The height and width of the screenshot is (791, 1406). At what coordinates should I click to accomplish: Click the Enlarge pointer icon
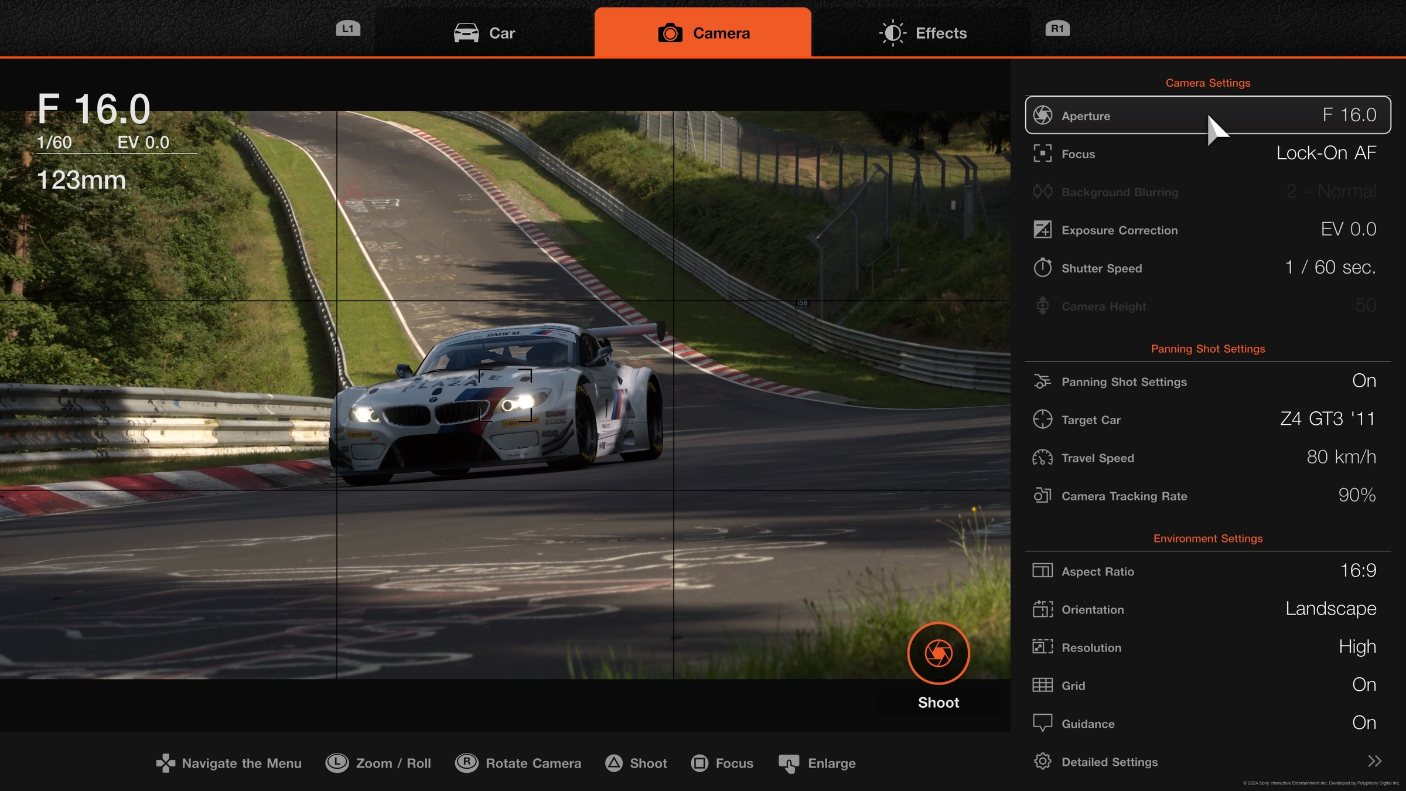click(x=789, y=763)
